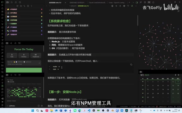Open the globe icon in note header
182x113 pixels.
click(x=124, y=6)
